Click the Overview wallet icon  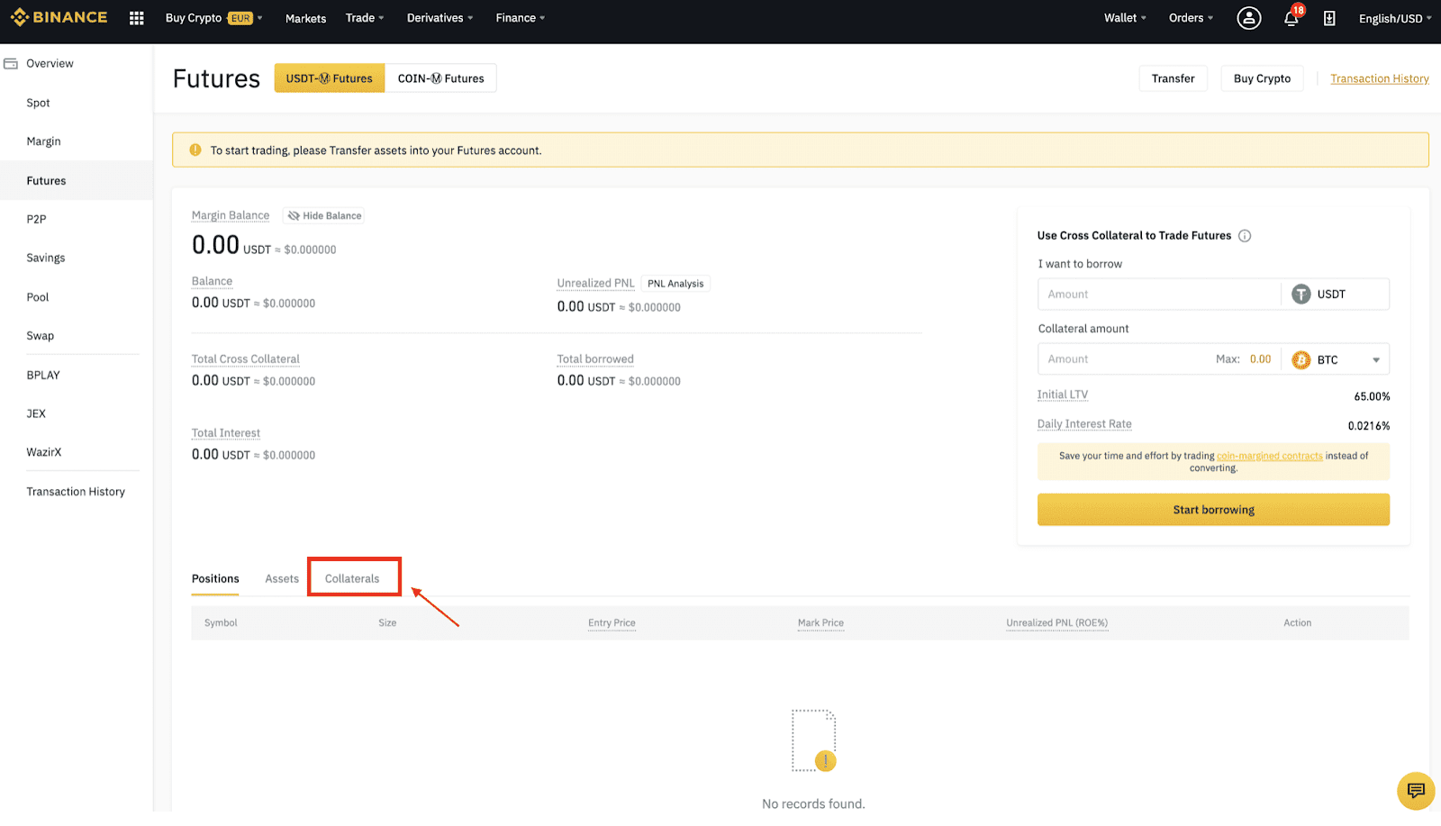tap(11, 64)
